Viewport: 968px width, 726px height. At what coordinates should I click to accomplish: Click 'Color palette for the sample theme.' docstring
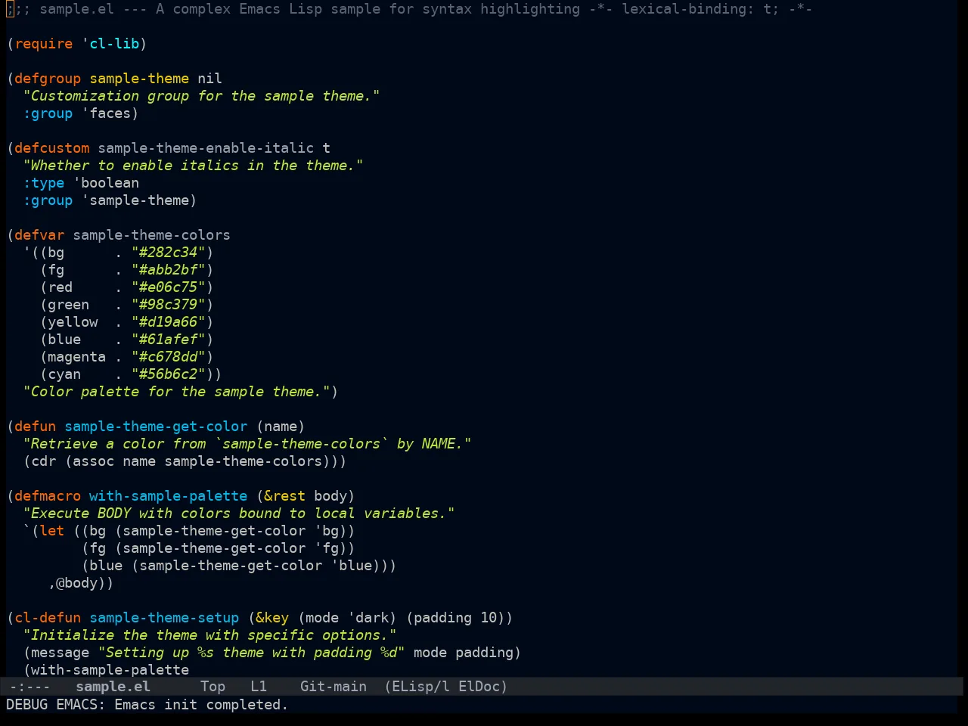pos(177,392)
